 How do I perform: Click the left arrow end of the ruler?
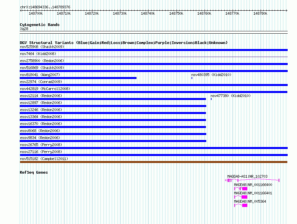pyautogui.click(x=21, y=11)
